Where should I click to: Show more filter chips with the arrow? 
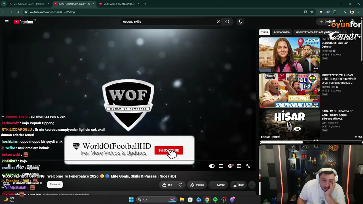pos(353,32)
